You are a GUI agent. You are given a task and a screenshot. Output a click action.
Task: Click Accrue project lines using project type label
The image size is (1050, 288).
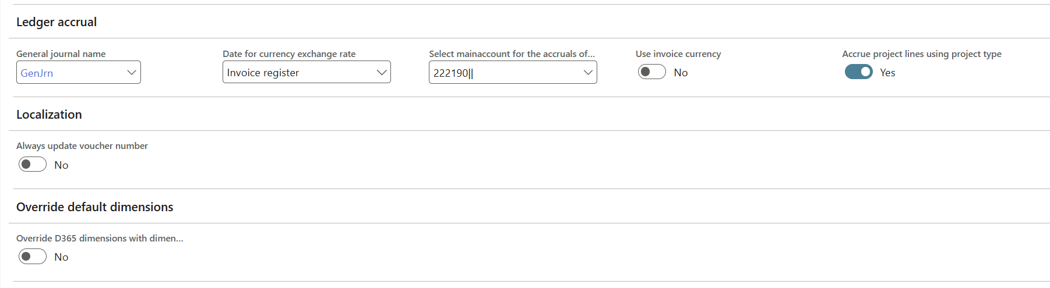pyautogui.click(x=921, y=54)
